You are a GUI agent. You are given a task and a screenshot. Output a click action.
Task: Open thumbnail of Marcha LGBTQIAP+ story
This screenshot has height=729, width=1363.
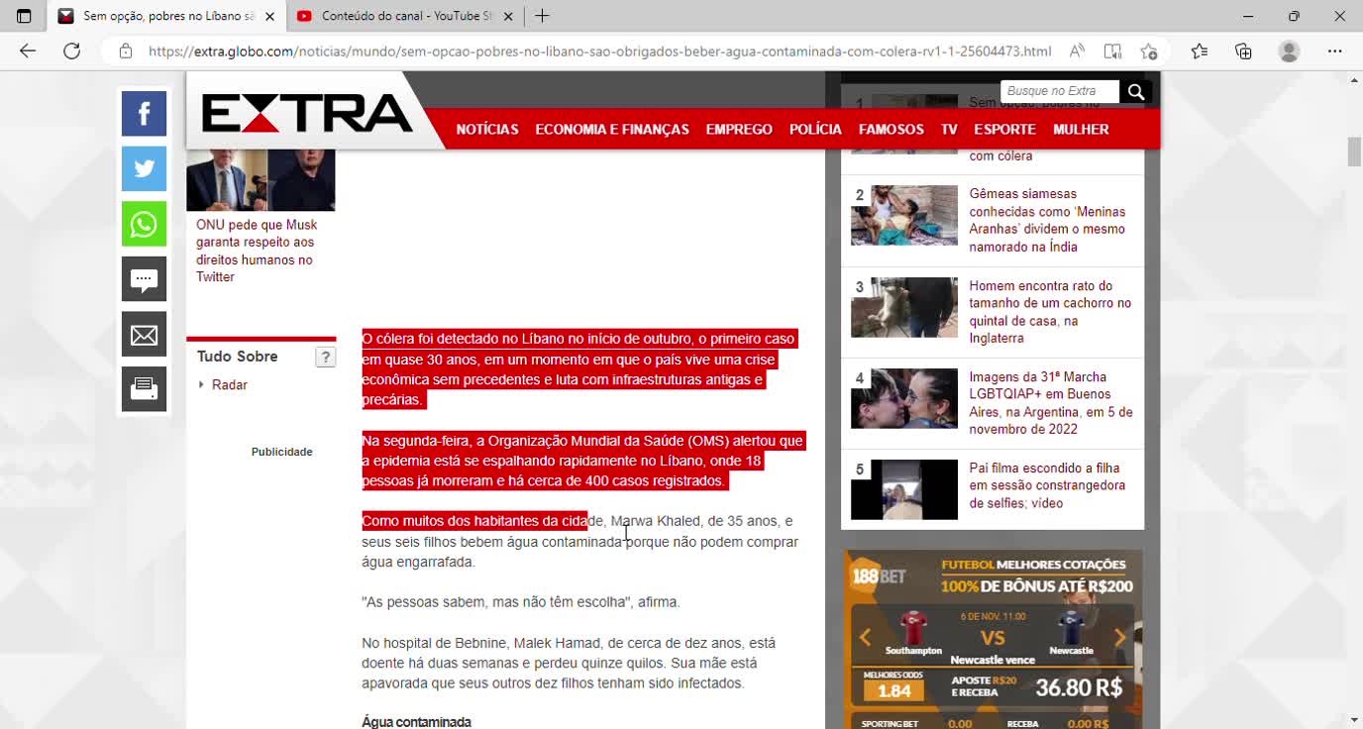(904, 398)
